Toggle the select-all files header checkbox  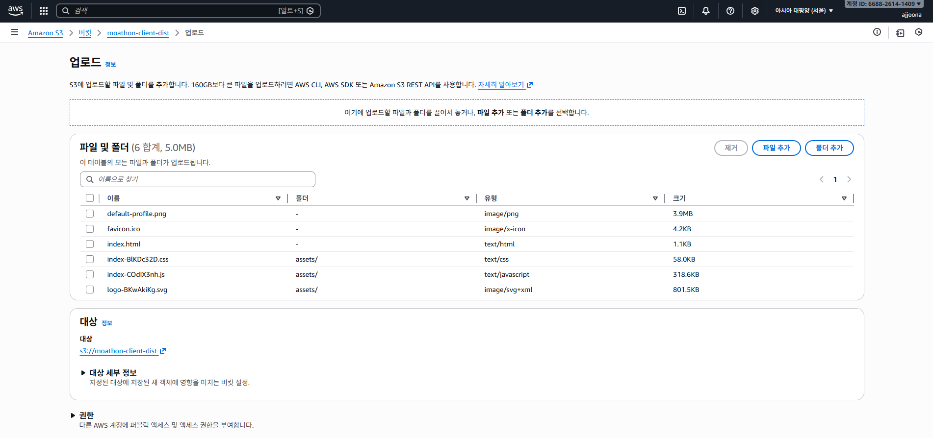[x=90, y=198]
